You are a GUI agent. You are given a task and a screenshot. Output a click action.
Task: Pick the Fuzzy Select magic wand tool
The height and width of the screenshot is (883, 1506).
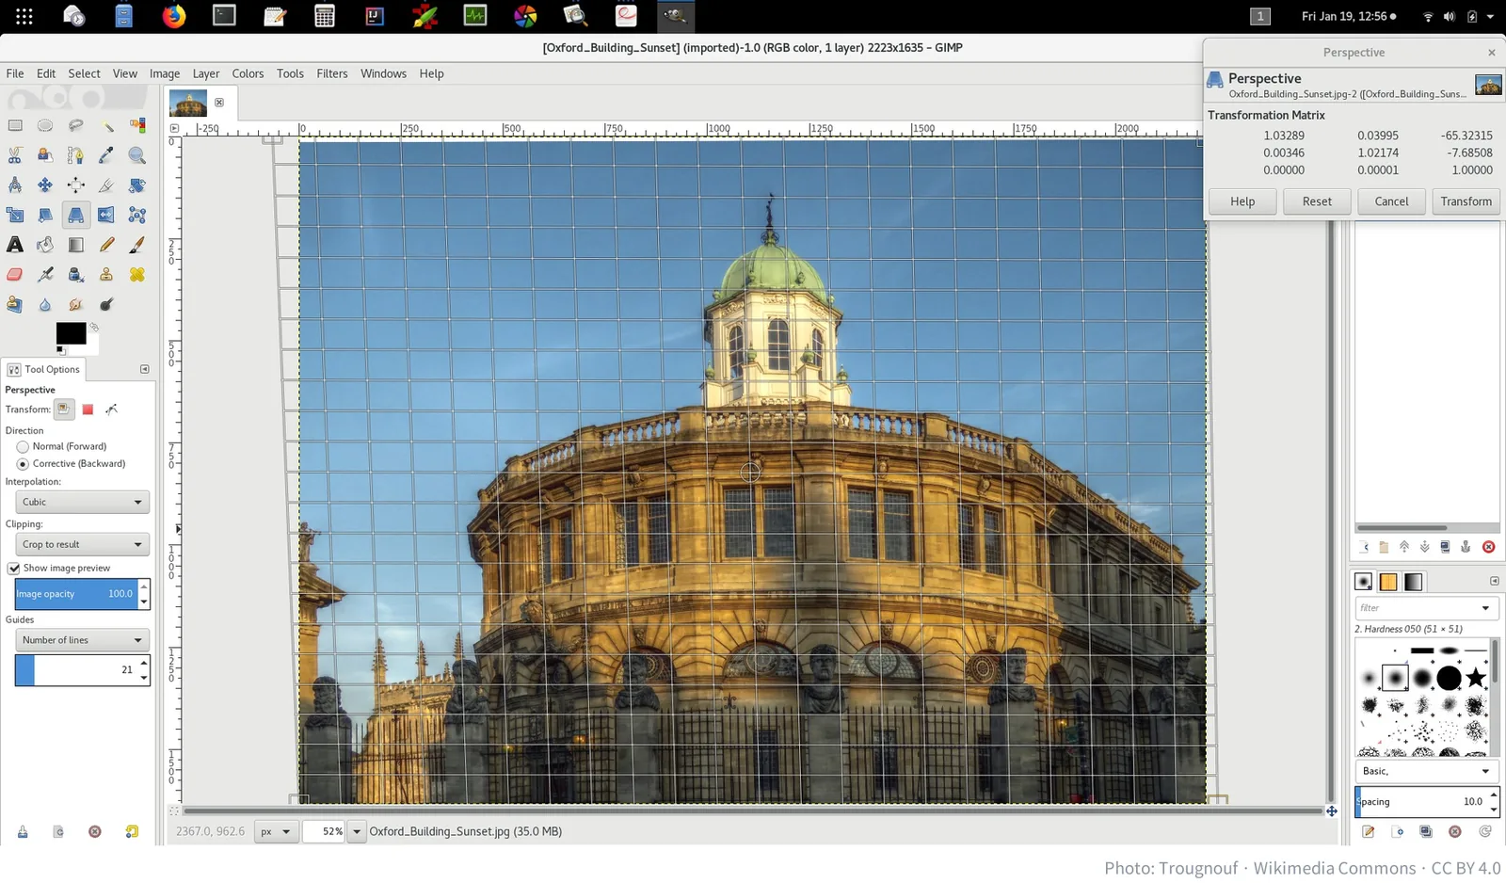pyautogui.click(x=106, y=125)
